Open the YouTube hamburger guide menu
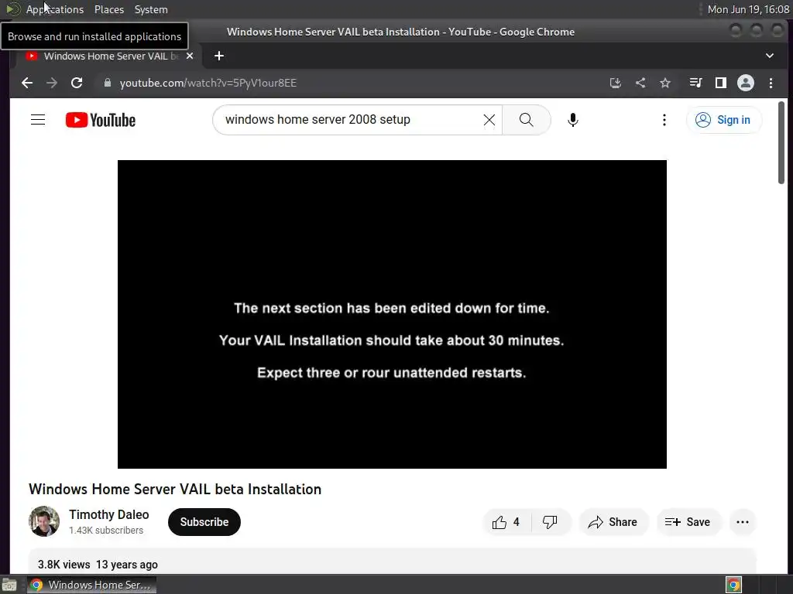 (38, 120)
